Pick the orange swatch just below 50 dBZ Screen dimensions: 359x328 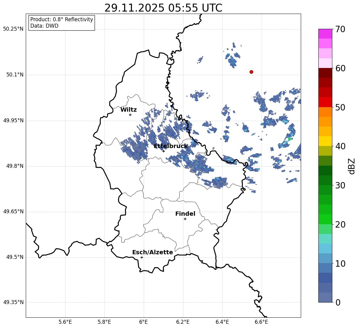coord(325,112)
